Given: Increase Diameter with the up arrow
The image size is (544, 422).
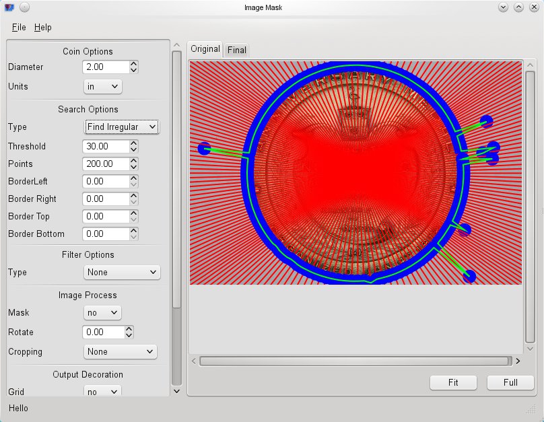Looking at the screenshot, I should (134, 64).
